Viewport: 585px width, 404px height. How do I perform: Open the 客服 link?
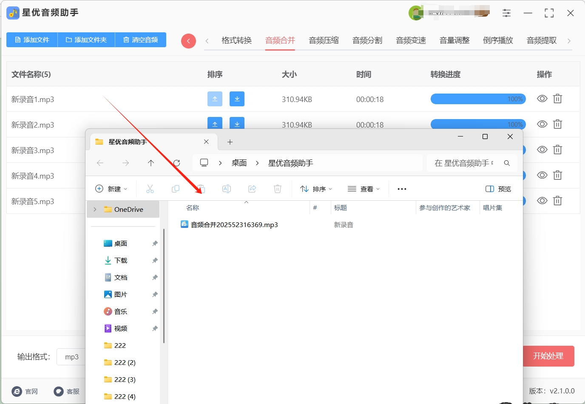(x=67, y=391)
